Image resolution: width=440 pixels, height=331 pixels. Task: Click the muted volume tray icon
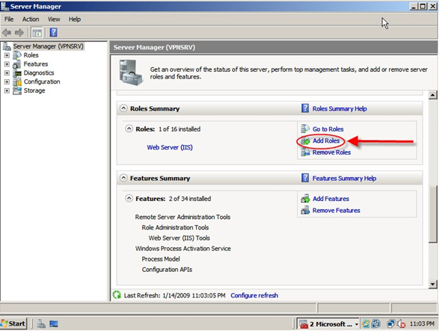point(401,324)
